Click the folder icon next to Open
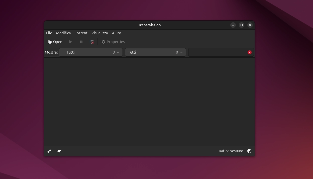Image resolution: width=313 pixels, height=179 pixels. pyautogui.click(x=50, y=42)
